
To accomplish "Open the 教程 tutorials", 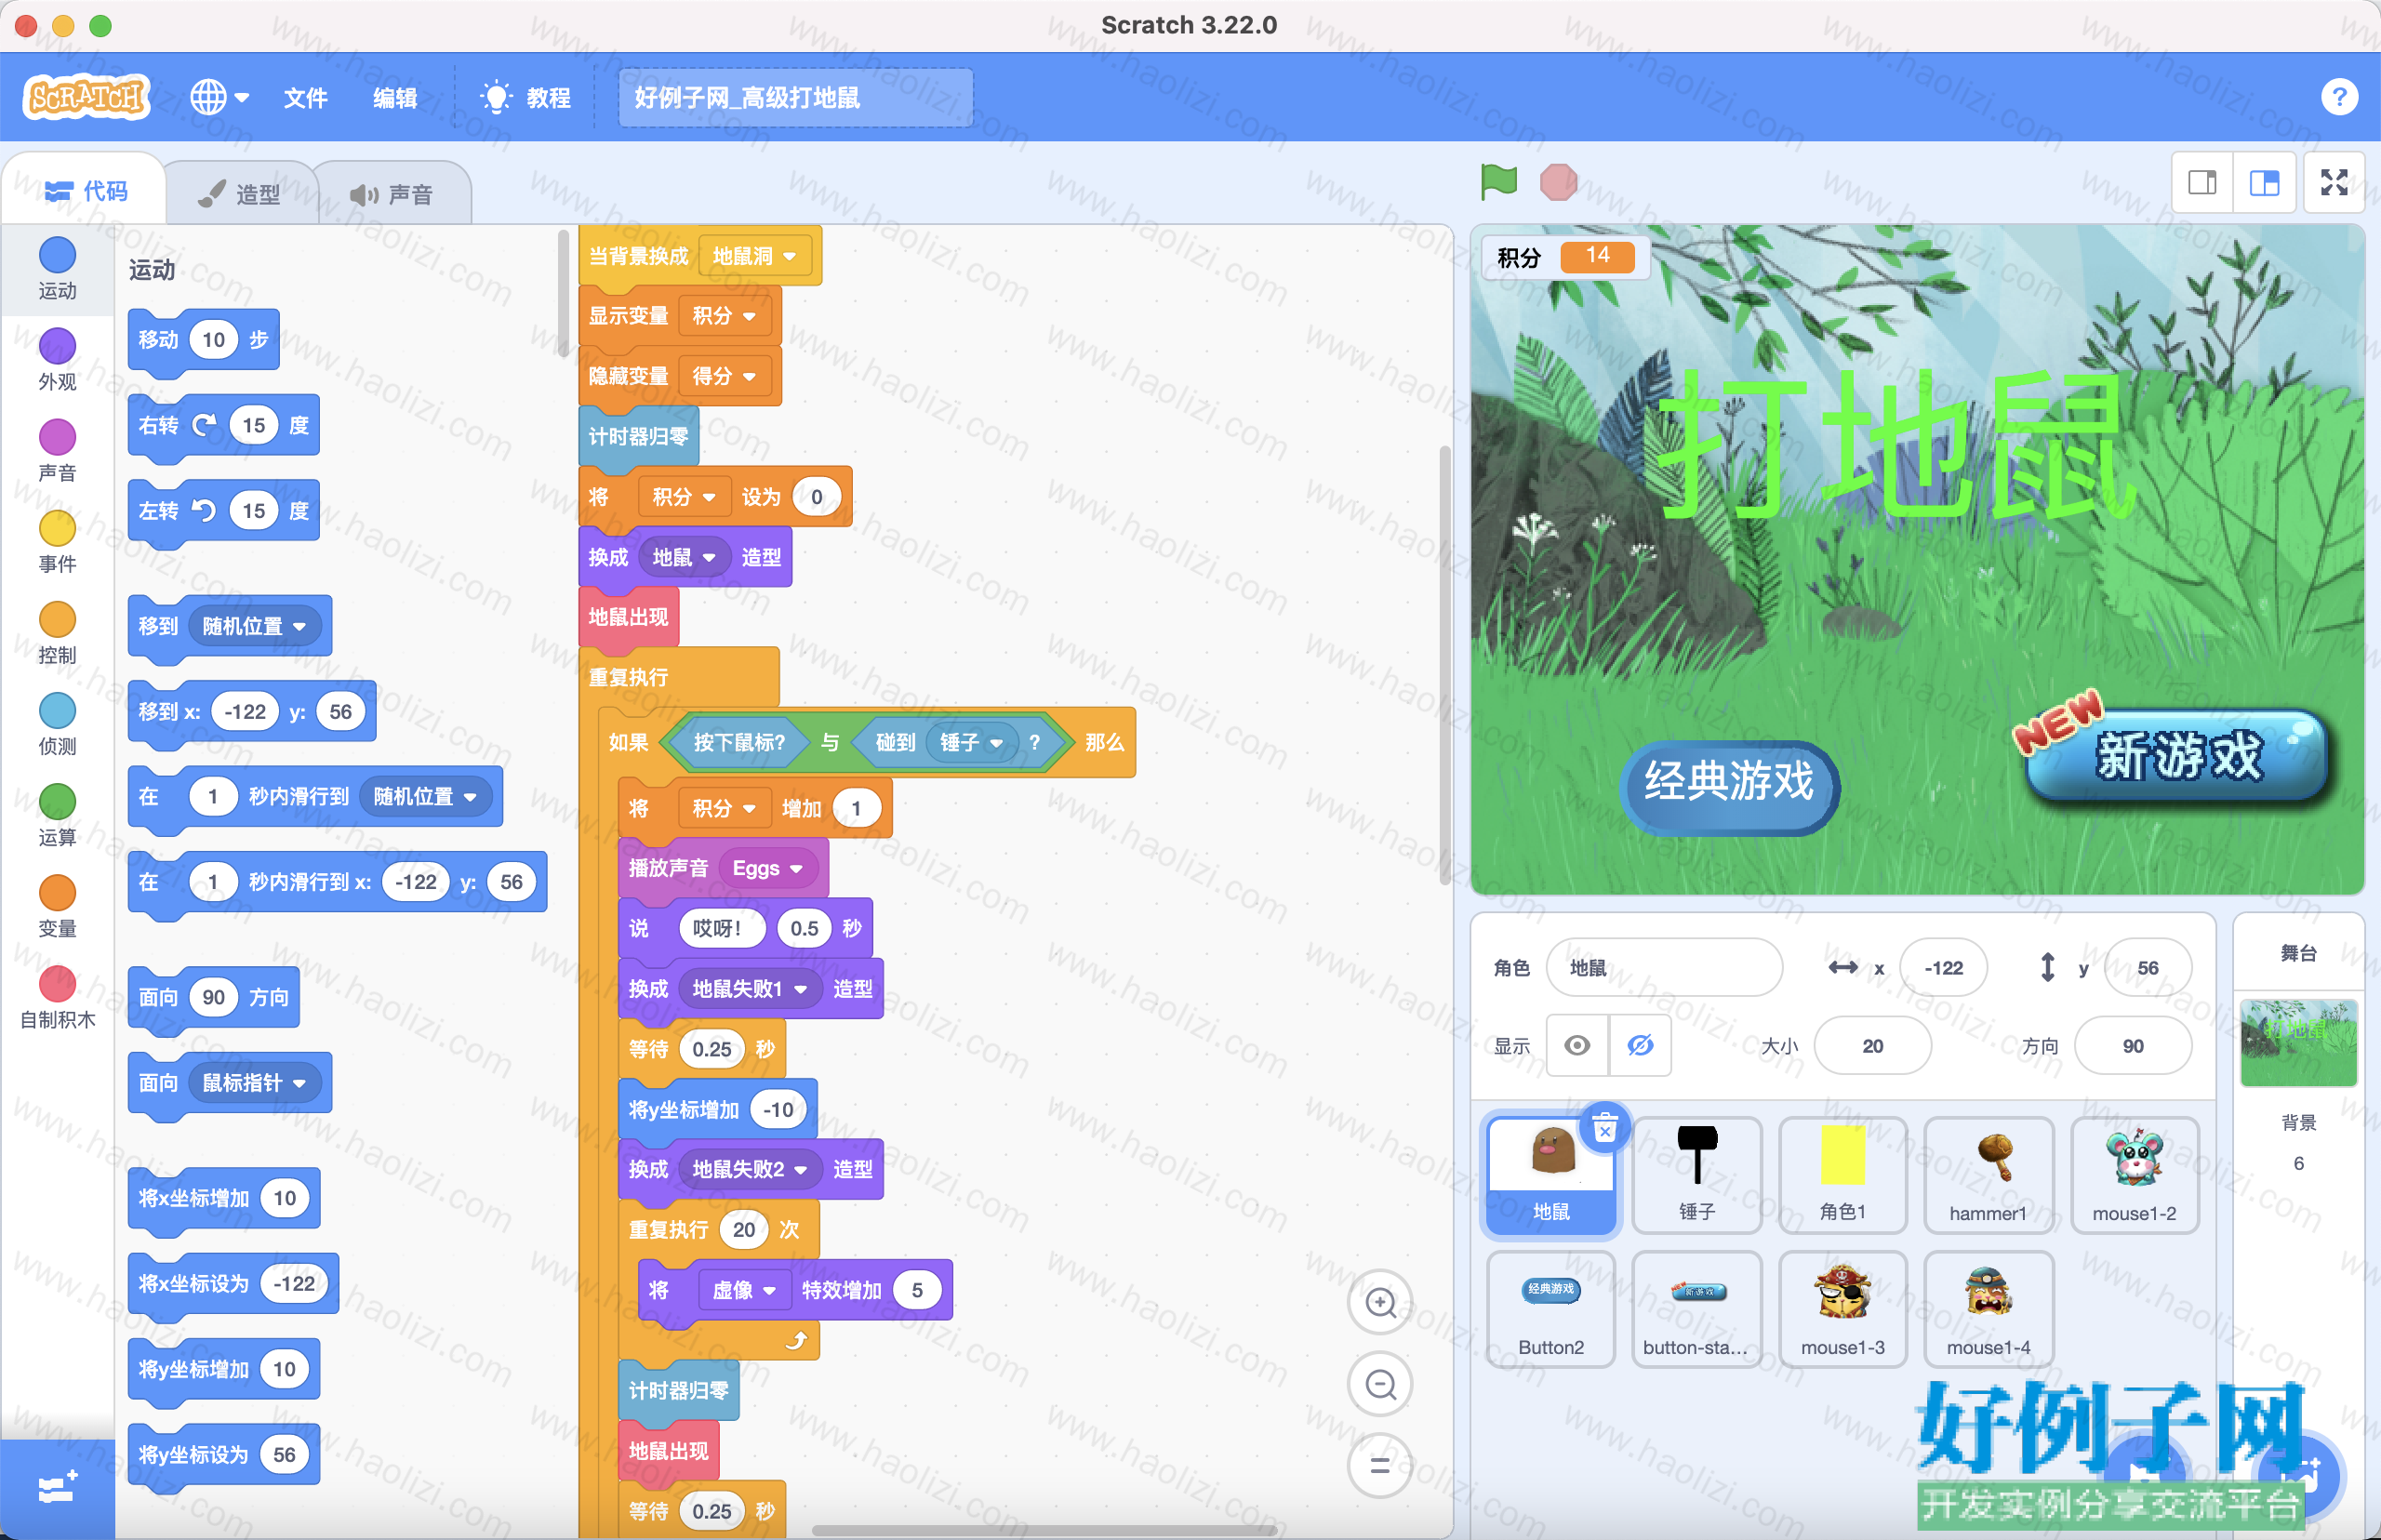I will pyautogui.click(x=526, y=98).
